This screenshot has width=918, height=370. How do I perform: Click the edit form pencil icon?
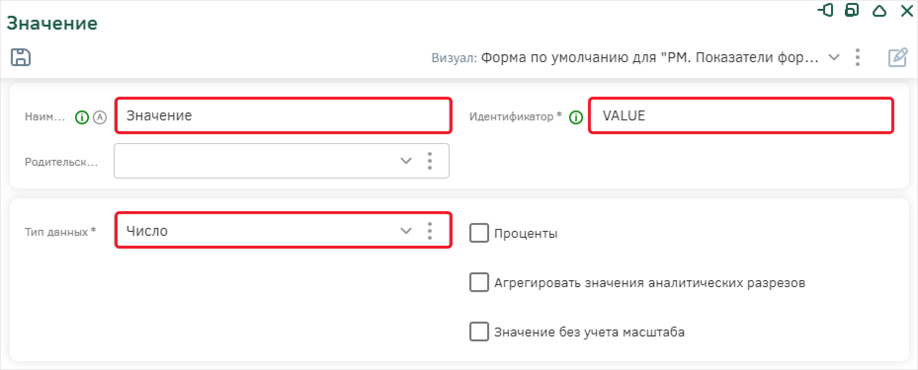[x=898, y=58]
